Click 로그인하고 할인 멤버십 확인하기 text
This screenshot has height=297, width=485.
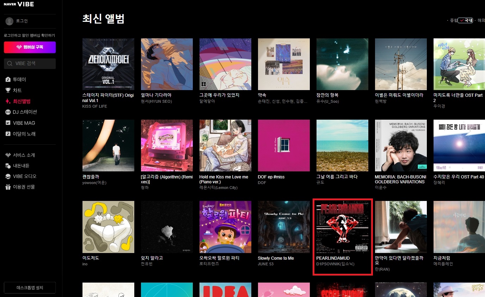[x=29, y=35]
